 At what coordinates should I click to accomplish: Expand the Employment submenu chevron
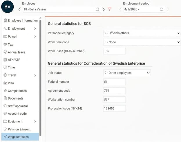pos(35,29)
